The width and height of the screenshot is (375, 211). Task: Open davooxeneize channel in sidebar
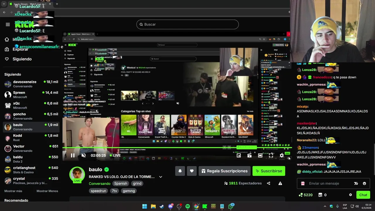31,84
